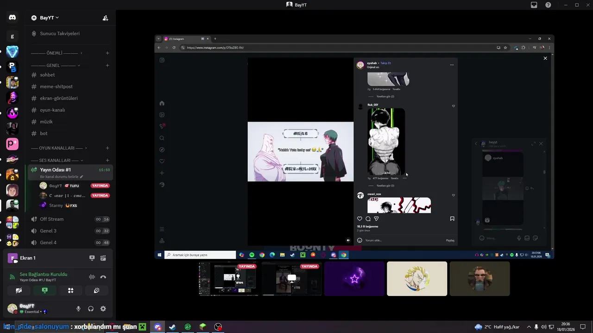Open the BayYT user profile avatar
This screenshot has height=333, width=593.
pos(12,308)
